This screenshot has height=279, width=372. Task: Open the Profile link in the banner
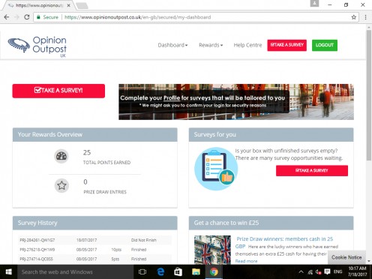click(172, 97)
